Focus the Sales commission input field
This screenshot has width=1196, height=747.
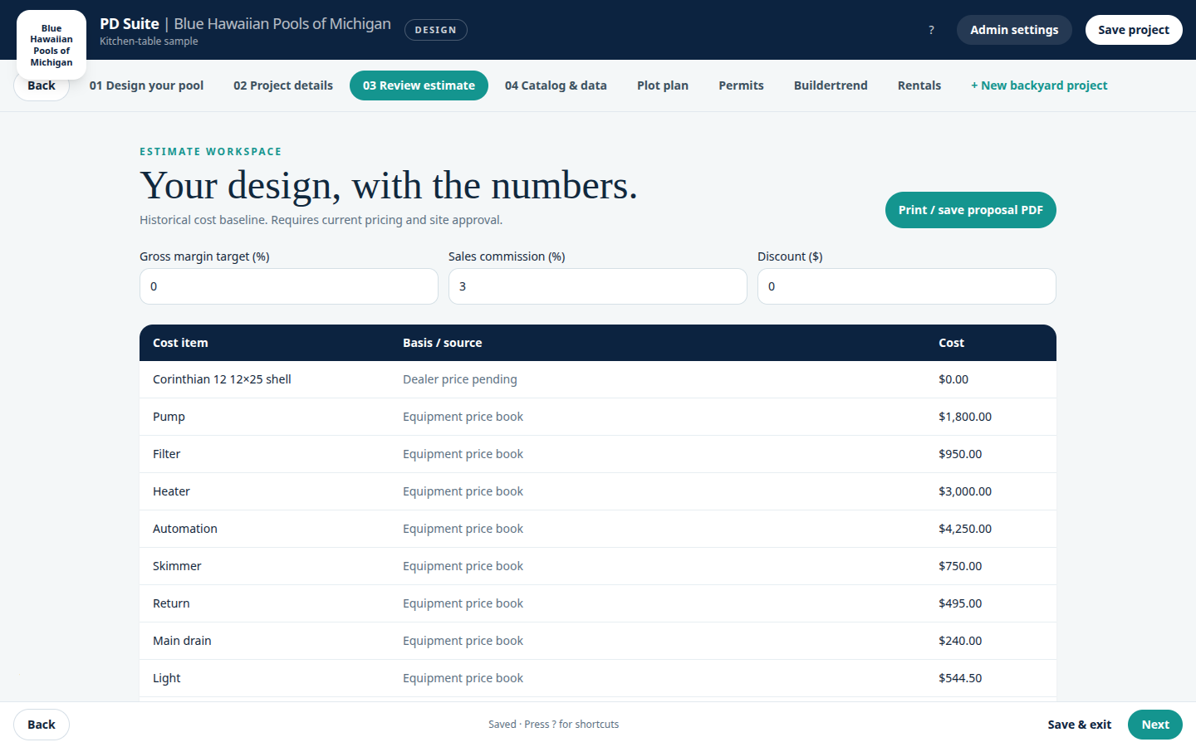[598, 286]
